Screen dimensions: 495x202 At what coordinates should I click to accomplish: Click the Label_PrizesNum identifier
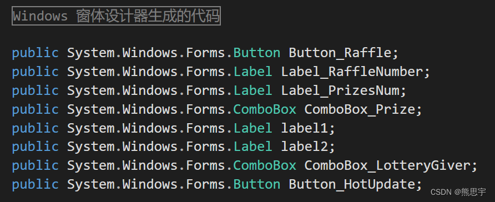click(x=340, y=90)
